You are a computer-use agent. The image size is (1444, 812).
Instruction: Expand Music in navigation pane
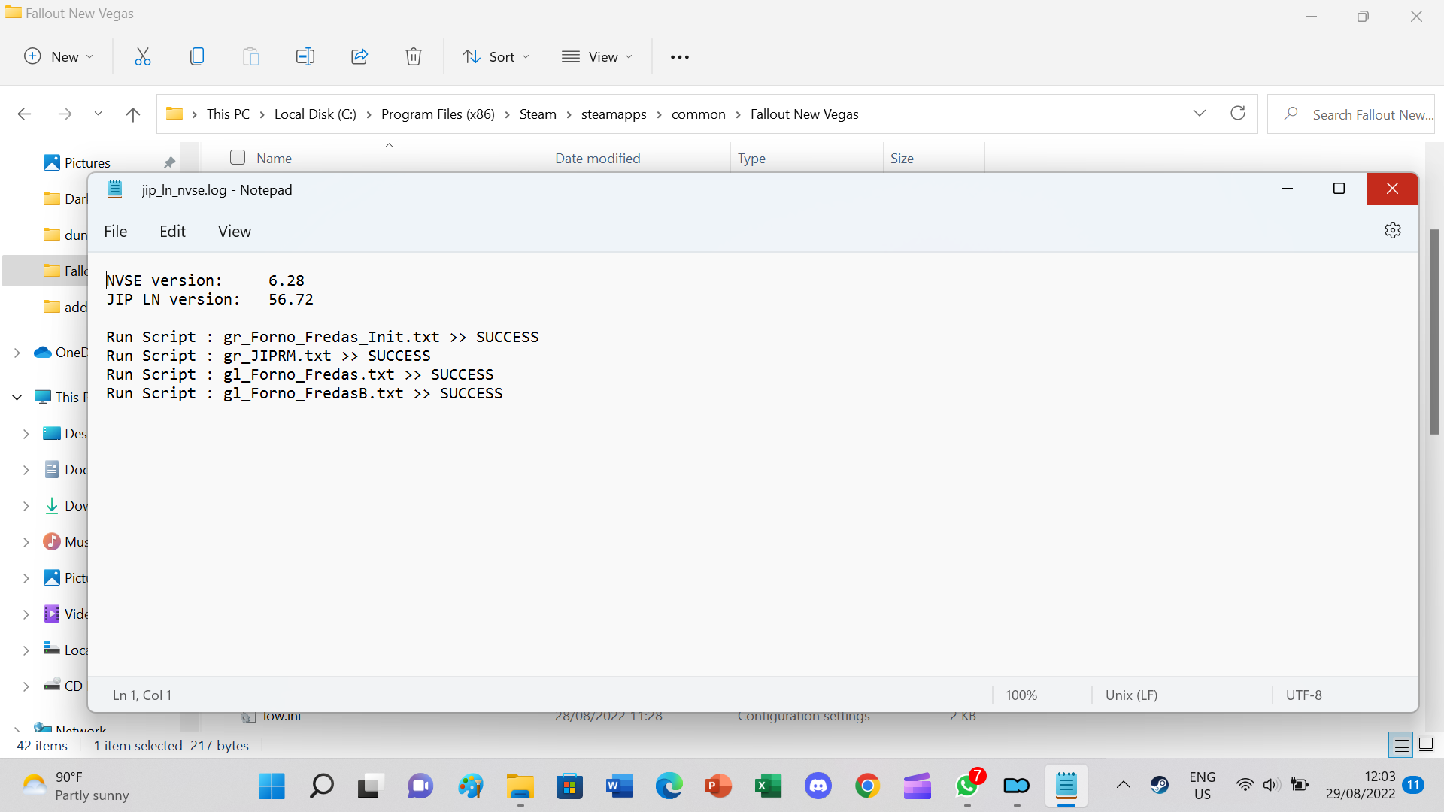click(26, 542)
